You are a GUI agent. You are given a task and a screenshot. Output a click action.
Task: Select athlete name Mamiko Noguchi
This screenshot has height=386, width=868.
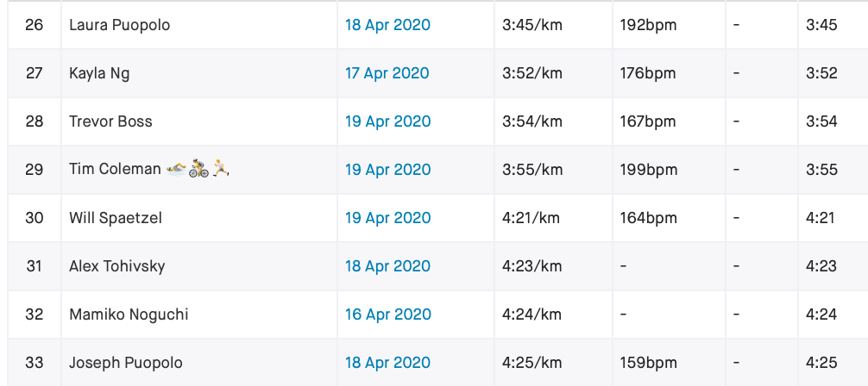pos(129,314)
